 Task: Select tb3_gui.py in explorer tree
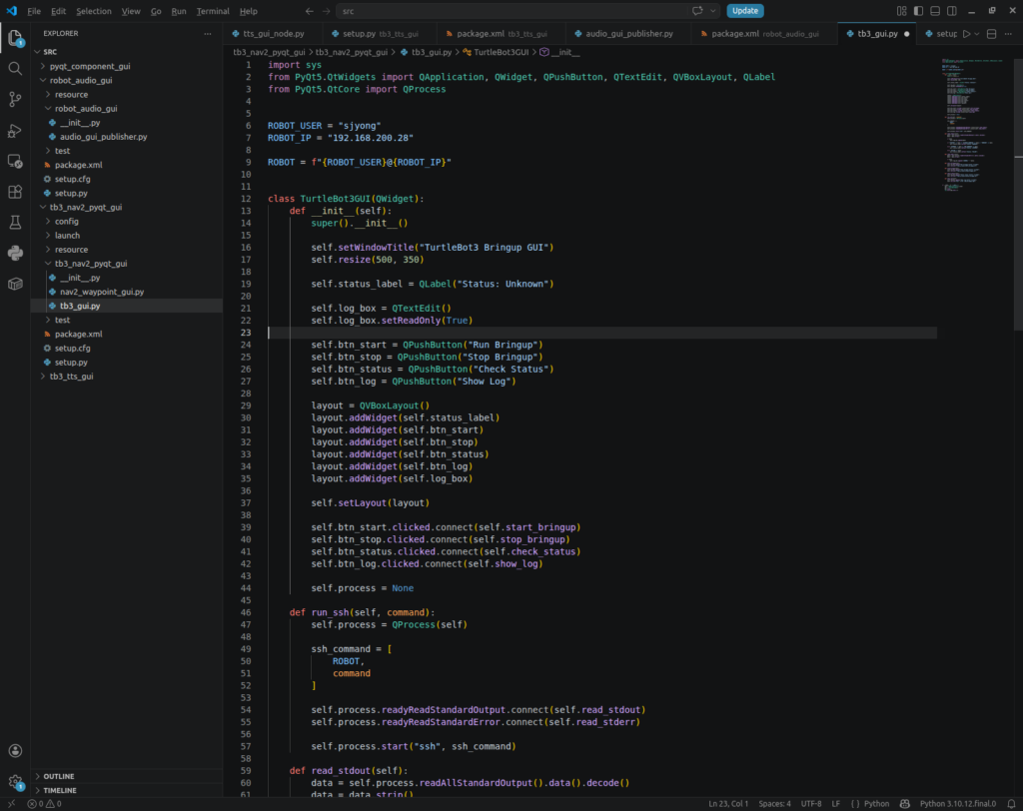pyautogui.click(x=80, y=306)
